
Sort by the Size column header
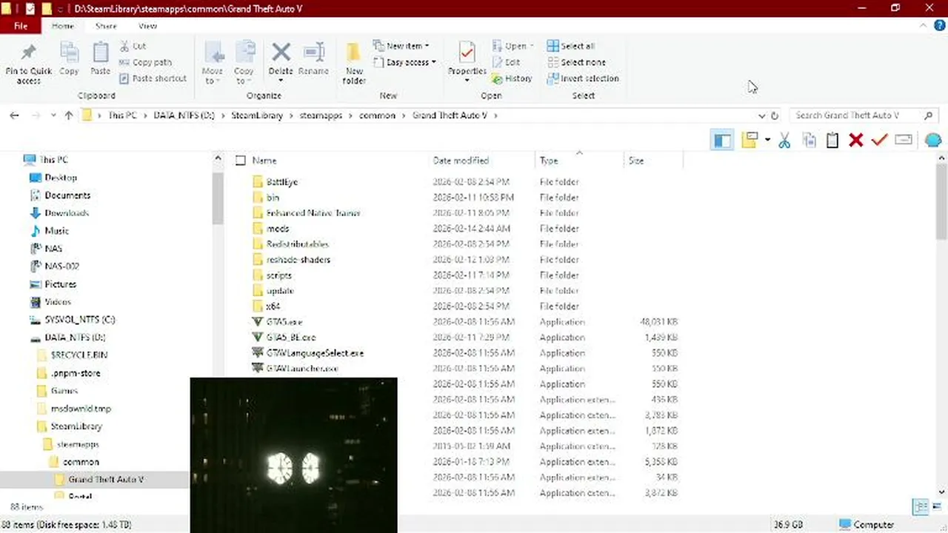[x=636, y=160]
